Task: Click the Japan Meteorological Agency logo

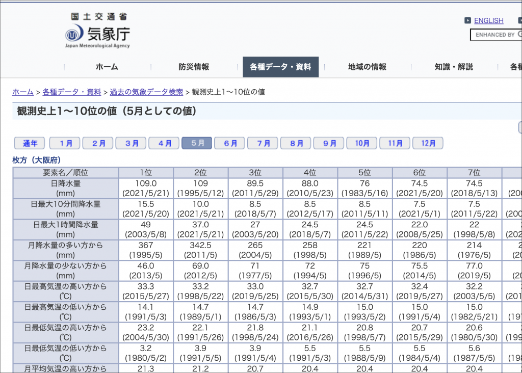Action: tap(97, 31)
